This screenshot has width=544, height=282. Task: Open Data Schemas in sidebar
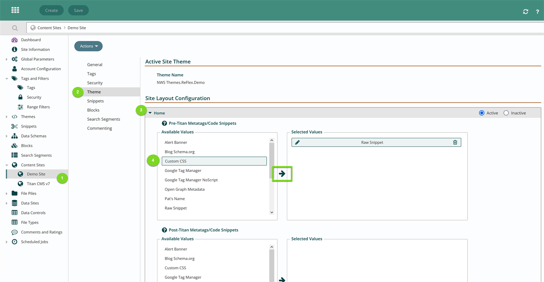[33, 136]
